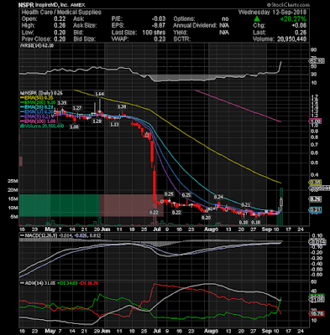Click the RSI current value tag on the right axis
This screenshot has width=330, height=335.
(x=317, y=60)
